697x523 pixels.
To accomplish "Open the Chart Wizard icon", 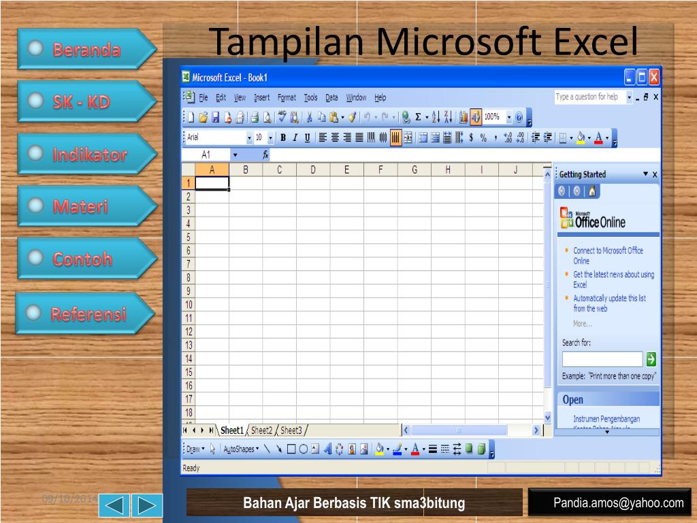I will [463, 117].
